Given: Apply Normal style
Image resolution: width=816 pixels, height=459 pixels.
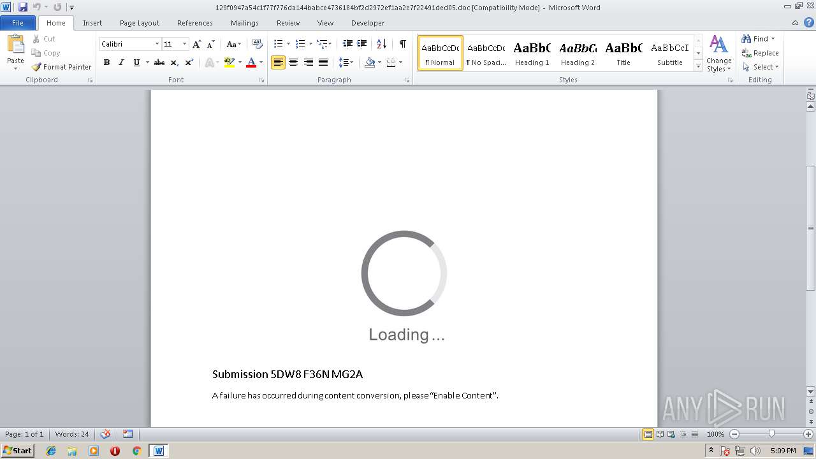Looking at the screenshot, I should pyautogui.click(x=441, y=54).
